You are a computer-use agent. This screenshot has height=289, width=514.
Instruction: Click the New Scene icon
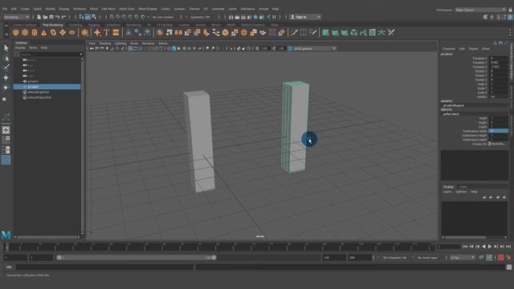tap(39, 17)
